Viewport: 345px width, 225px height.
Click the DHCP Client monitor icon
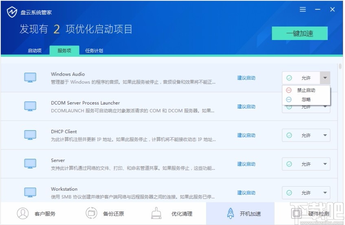click(30, 135)
